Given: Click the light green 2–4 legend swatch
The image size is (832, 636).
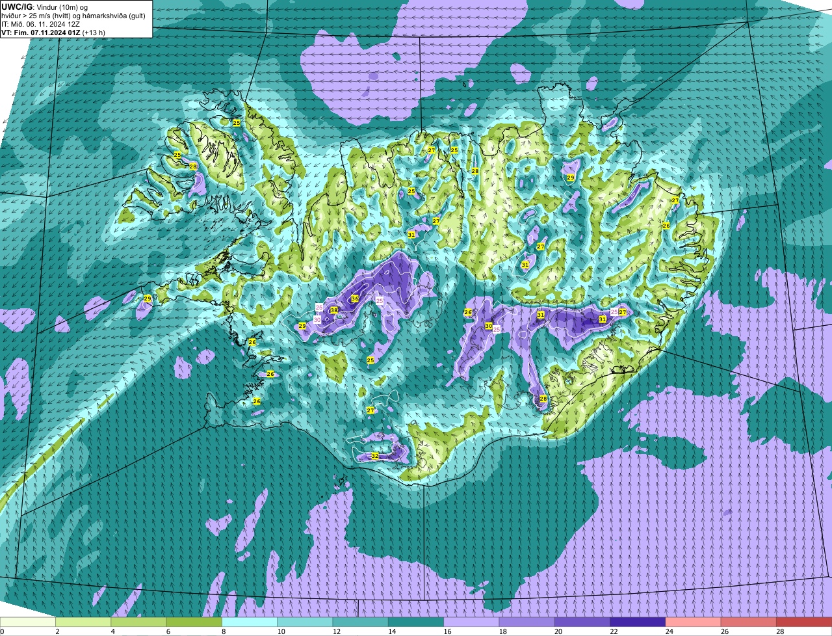Looking at the screenshot, I should (x=83, y=622).
